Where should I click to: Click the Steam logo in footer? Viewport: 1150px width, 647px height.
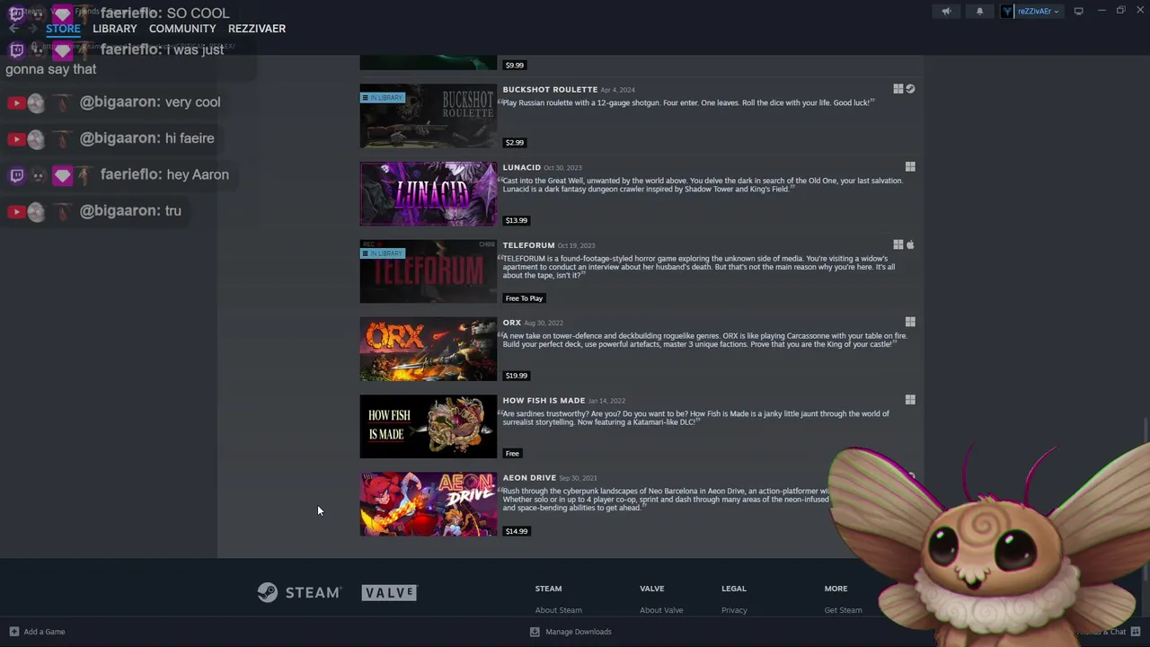tap(298, 592)
